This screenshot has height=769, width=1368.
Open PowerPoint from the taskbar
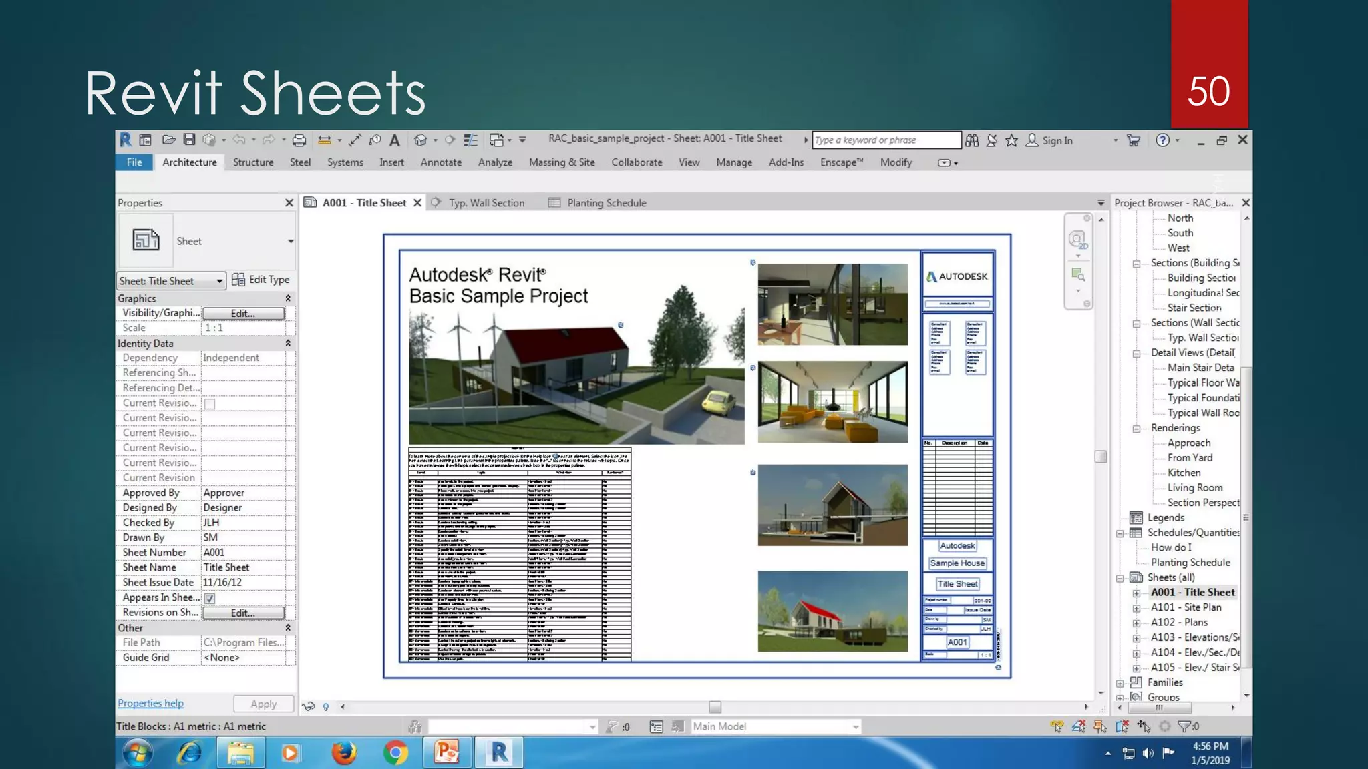pos(447,752)
